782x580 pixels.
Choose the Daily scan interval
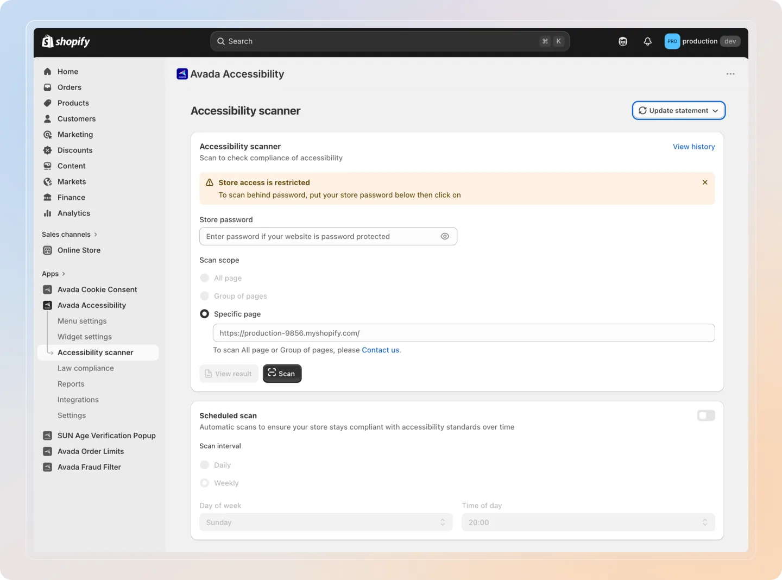pos(204,465)
